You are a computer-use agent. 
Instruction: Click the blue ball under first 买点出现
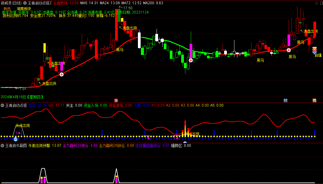pyautogui.click(x=15, y=139)
